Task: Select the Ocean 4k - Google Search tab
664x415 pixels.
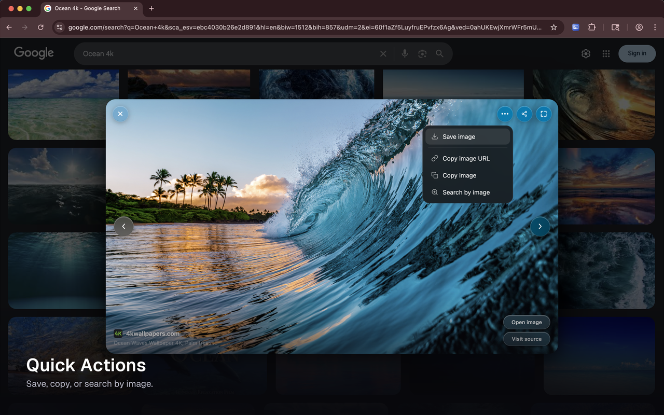Action: pos(92,8)
